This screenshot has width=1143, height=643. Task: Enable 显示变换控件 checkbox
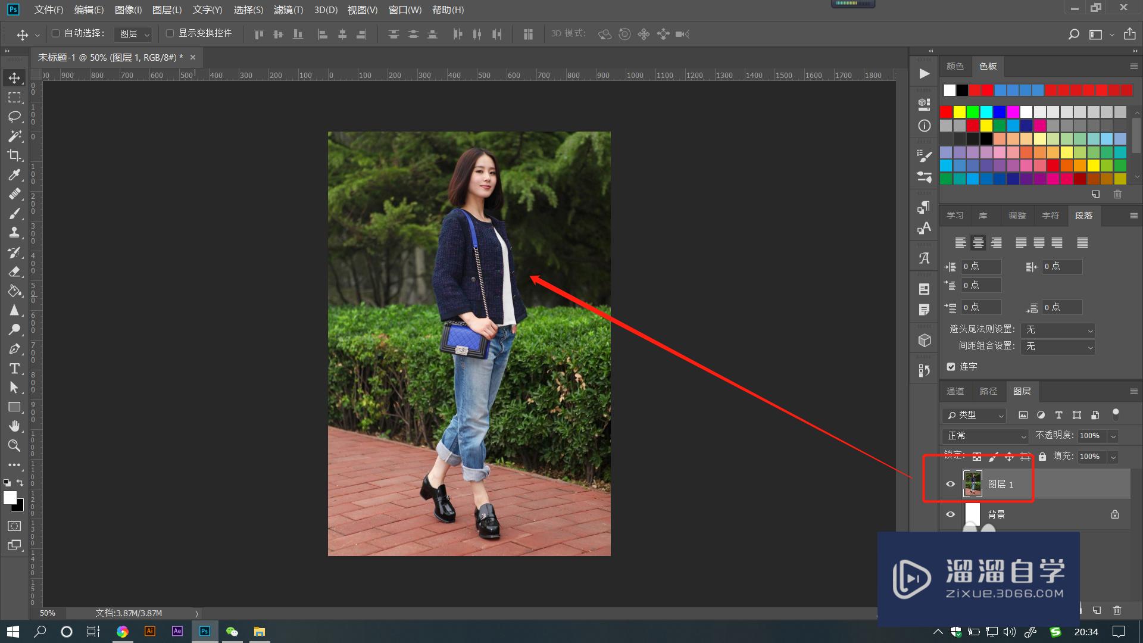(x=170, y=33)
